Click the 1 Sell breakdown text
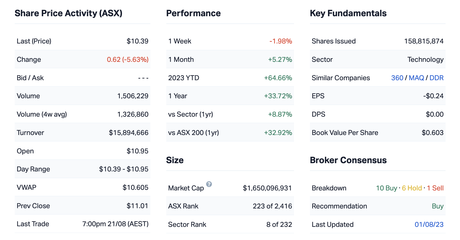Viewport: 460px width, 240px height. pos(435,188)
